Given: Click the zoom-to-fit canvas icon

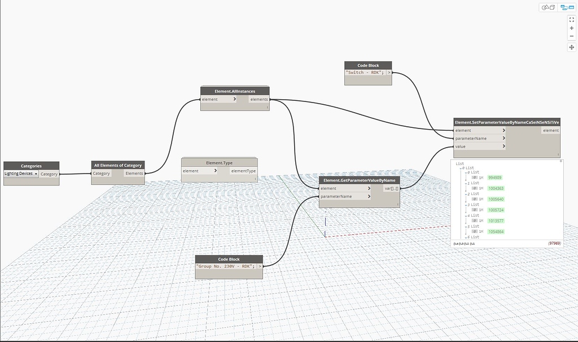Looking at the screenshot, I should coord(571,20).
